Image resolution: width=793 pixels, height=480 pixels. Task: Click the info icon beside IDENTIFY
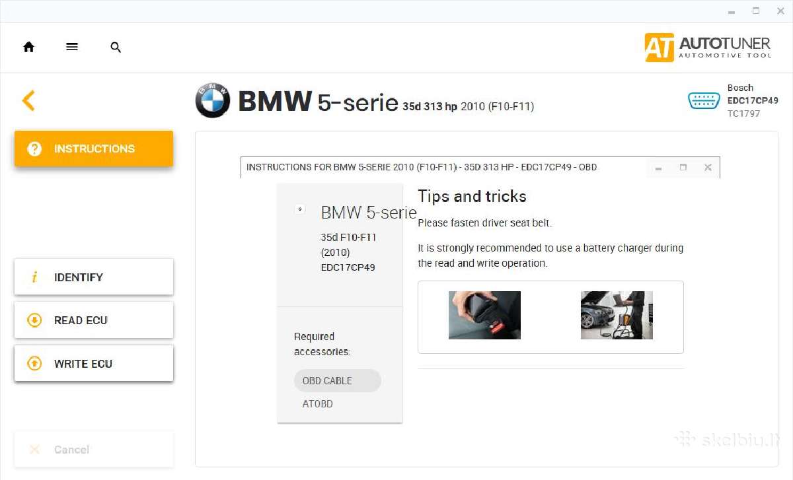pos(34,277)
